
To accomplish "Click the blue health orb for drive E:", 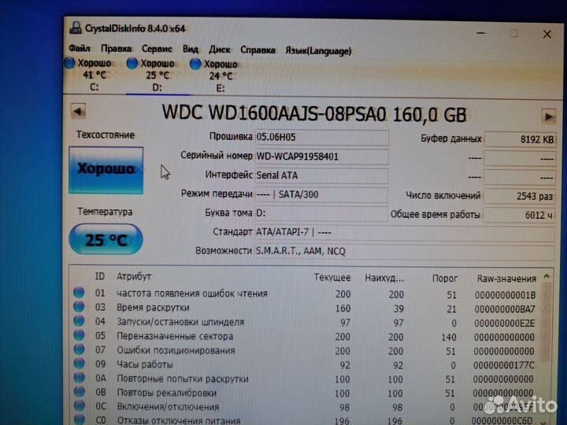I will coord(195,64).
